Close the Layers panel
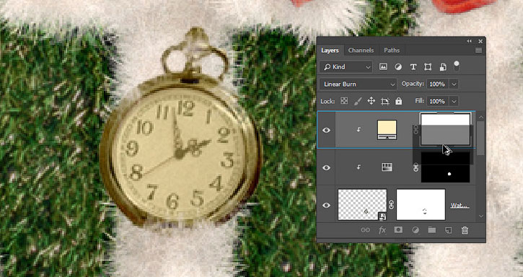 coord(480,41)
